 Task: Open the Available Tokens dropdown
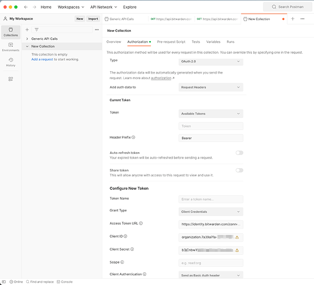click(x=211, y=113)
